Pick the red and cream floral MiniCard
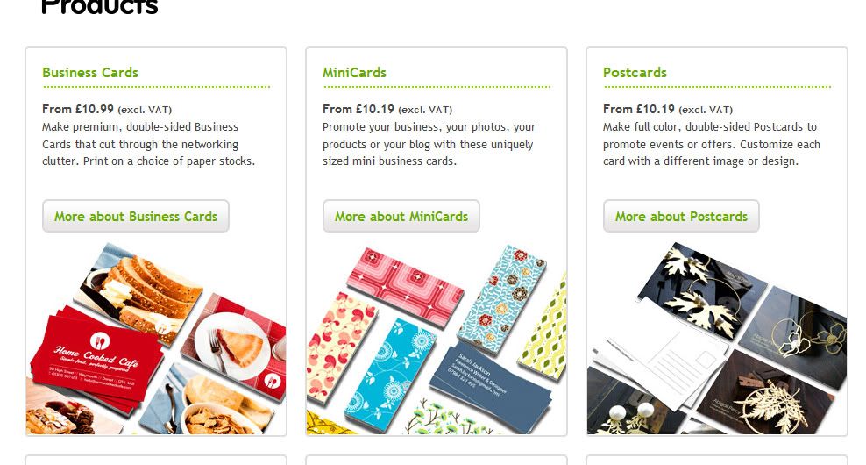Image resolution: width=866 pixels, height=465 pixels. [x=341, y=347]
